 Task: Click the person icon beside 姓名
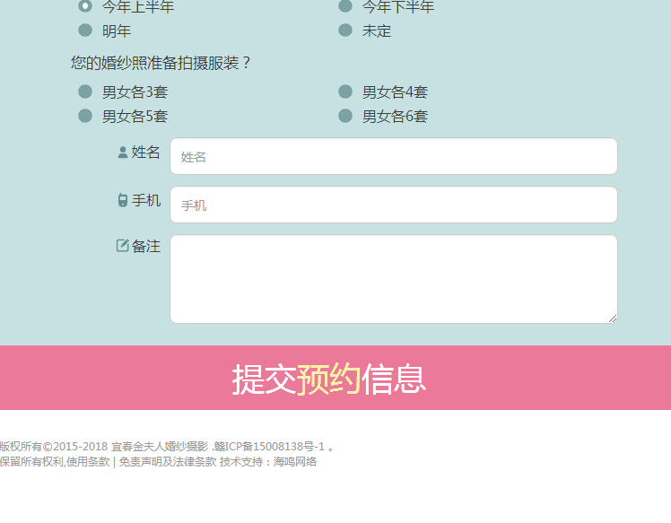pos(123,153)
